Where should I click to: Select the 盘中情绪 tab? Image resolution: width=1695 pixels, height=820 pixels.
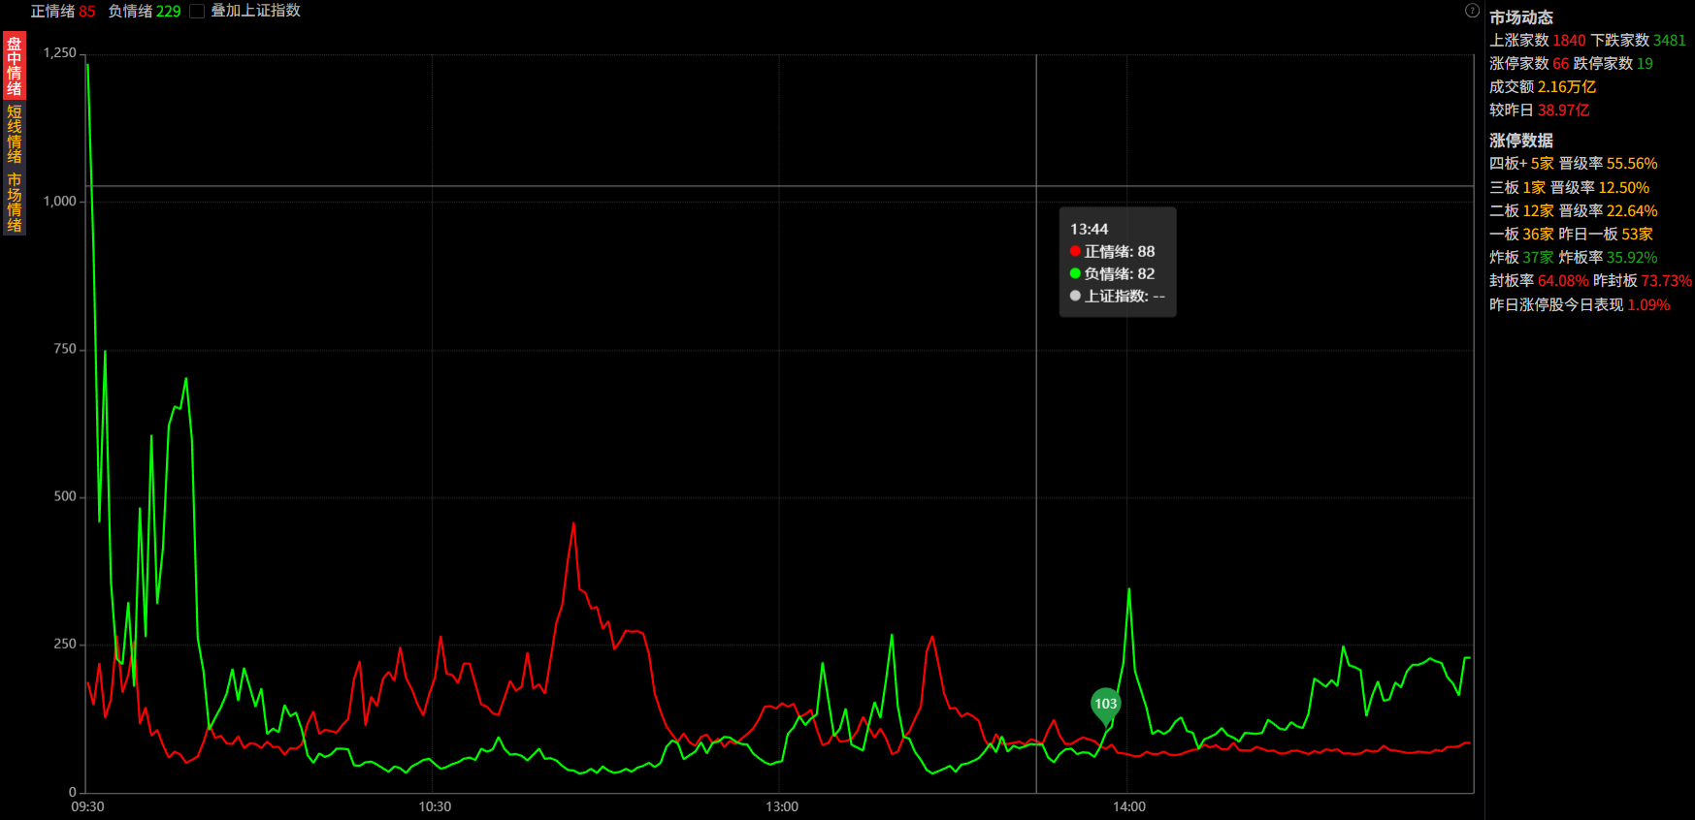coord(15,66)
